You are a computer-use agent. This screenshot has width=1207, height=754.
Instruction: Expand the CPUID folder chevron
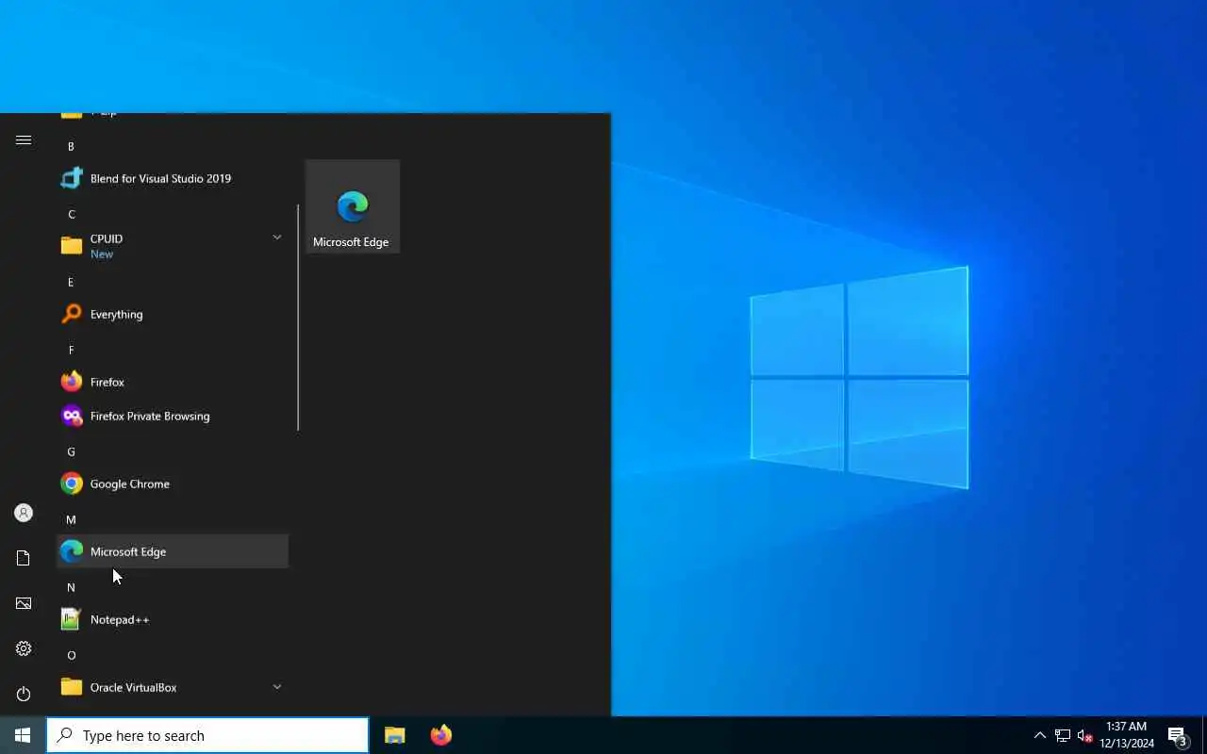tap(277, 238)
